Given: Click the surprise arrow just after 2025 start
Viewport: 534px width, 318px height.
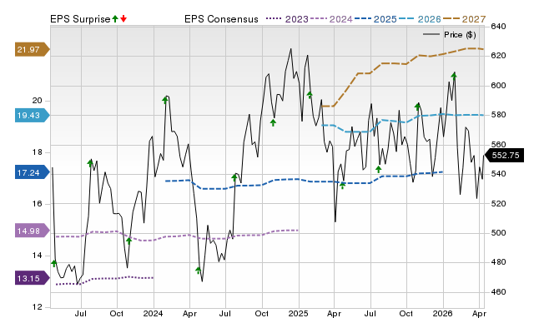Looking at the screenshot, I should pos(310,95).
